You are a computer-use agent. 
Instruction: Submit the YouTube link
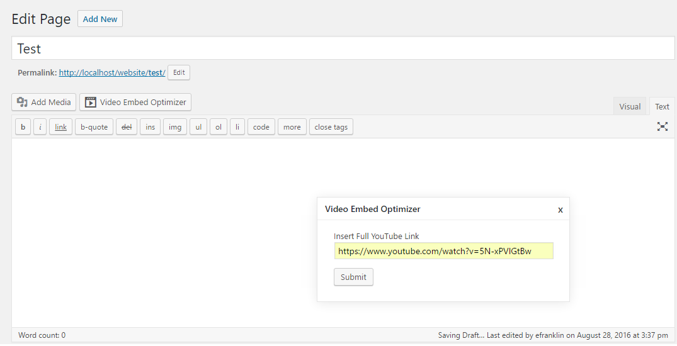tap(353, 277)
